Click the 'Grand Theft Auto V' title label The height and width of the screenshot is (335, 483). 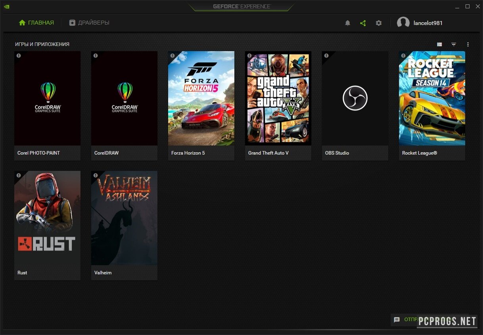coord(268,153)
